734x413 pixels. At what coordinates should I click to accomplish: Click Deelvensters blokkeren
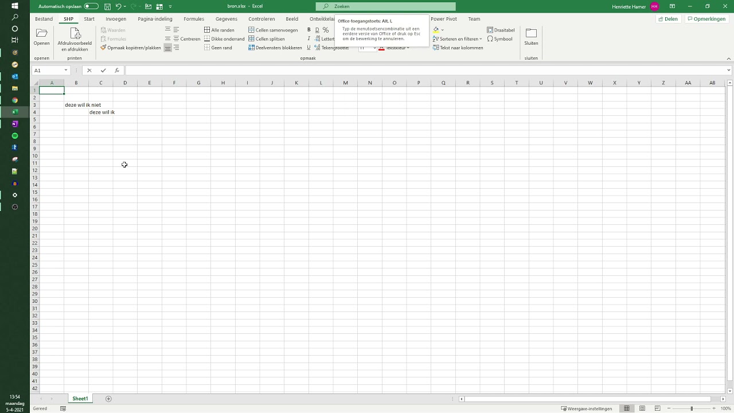click(275, 48)
